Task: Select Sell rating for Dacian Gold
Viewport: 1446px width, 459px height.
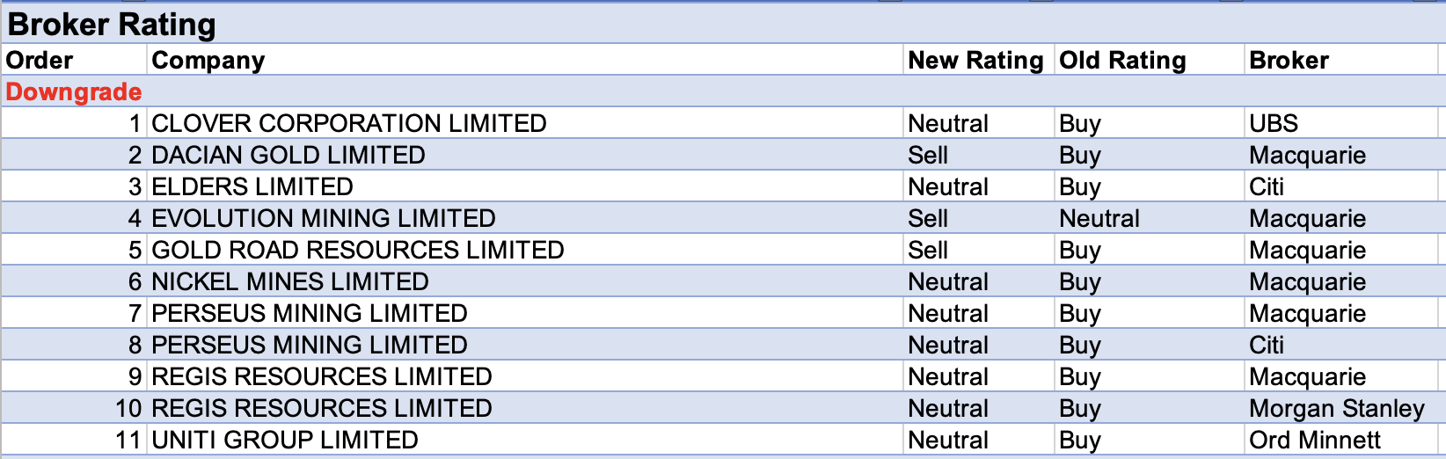Action: click(928, 155)
